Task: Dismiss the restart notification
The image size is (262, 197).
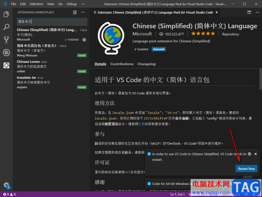Action: pyautogui.click(x=256, y=154)
